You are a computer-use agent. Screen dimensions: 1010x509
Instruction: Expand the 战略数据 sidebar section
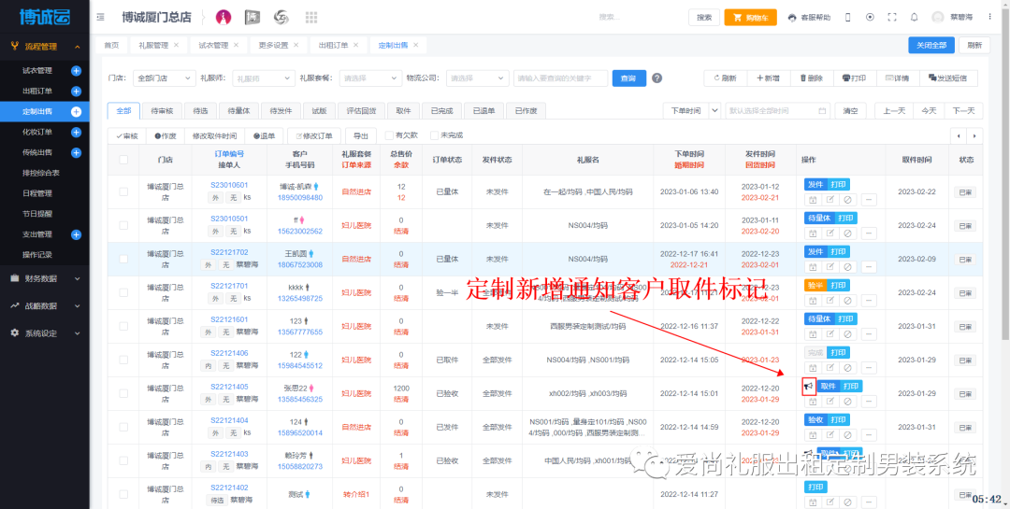(x=45, y=305)
